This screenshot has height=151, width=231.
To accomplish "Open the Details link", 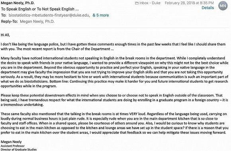I will click(208, 8).
